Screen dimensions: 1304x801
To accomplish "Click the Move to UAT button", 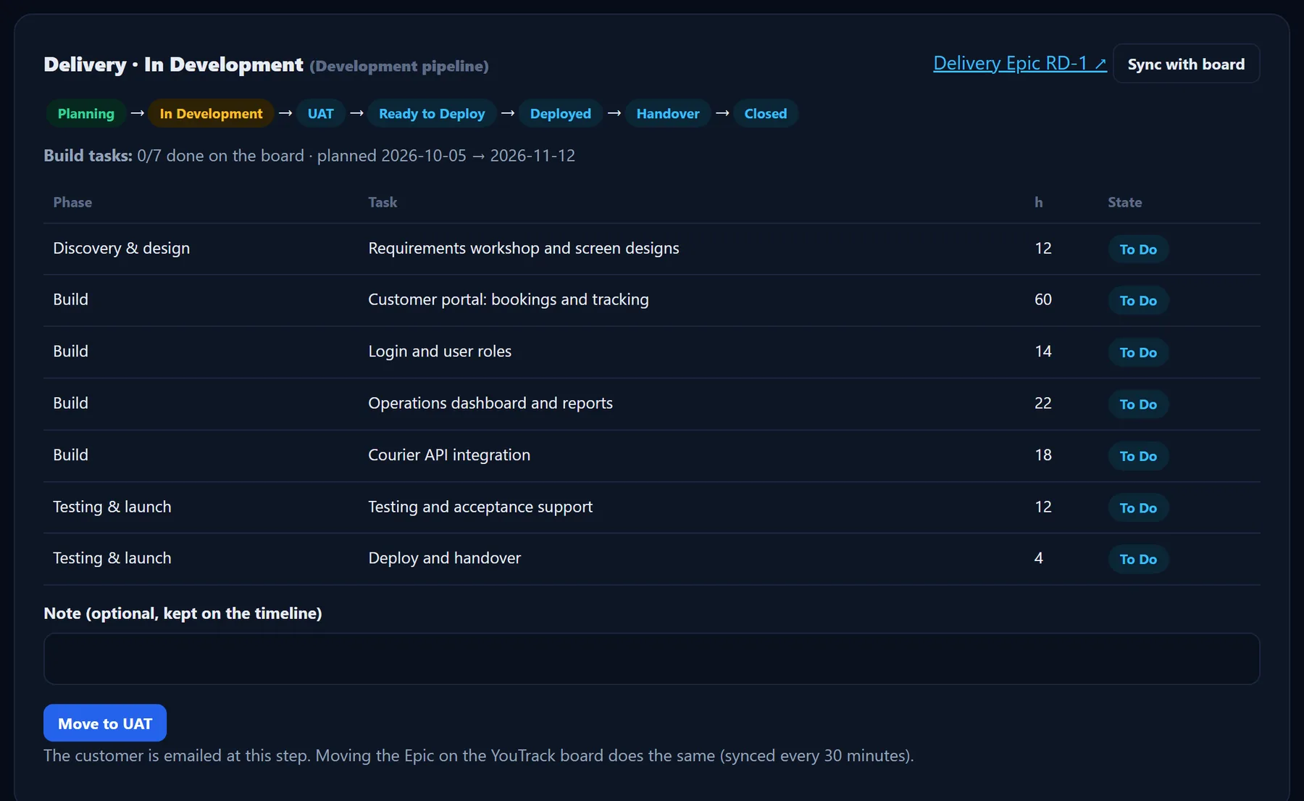I will pos(105,723).
